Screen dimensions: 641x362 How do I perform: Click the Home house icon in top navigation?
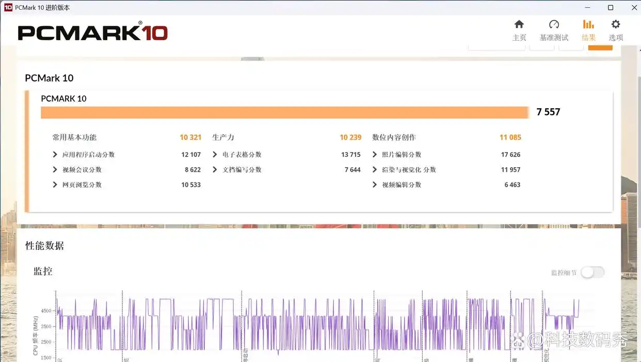click(x=519, y=24)
